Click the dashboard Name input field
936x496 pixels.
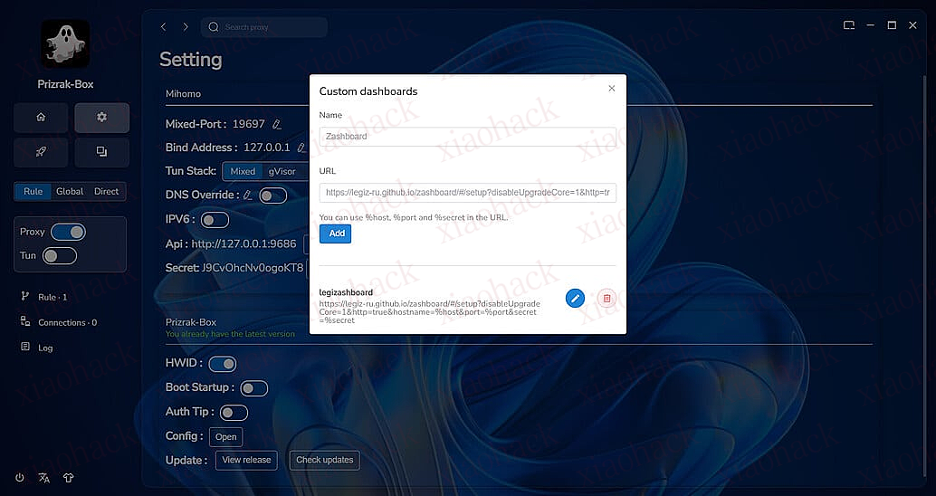pos(467,137)
